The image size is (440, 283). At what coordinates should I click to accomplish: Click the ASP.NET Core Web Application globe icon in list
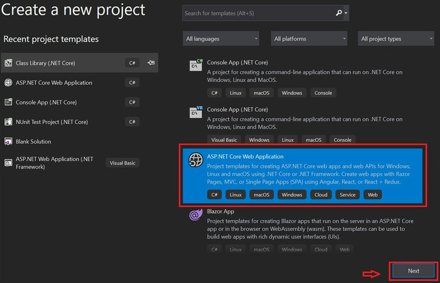tap(196, 160)
